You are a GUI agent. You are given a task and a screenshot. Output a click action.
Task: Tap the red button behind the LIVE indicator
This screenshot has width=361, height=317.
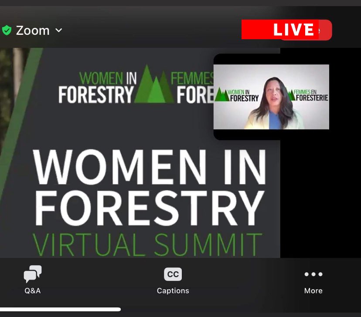323,29
